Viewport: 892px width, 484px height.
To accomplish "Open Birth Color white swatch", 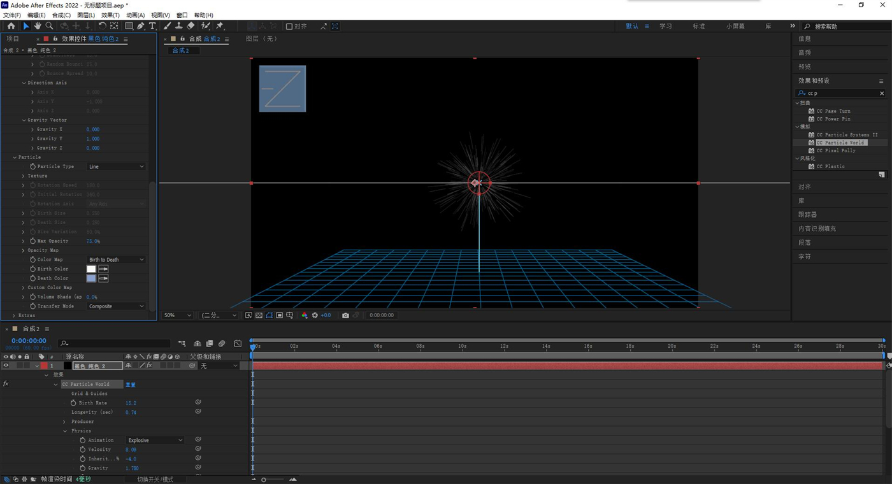I will coord(91,269).
